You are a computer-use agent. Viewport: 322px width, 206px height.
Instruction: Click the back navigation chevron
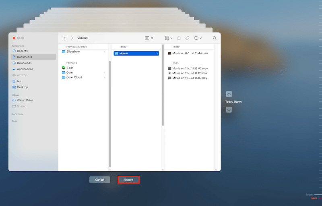[x=64, y=38]
